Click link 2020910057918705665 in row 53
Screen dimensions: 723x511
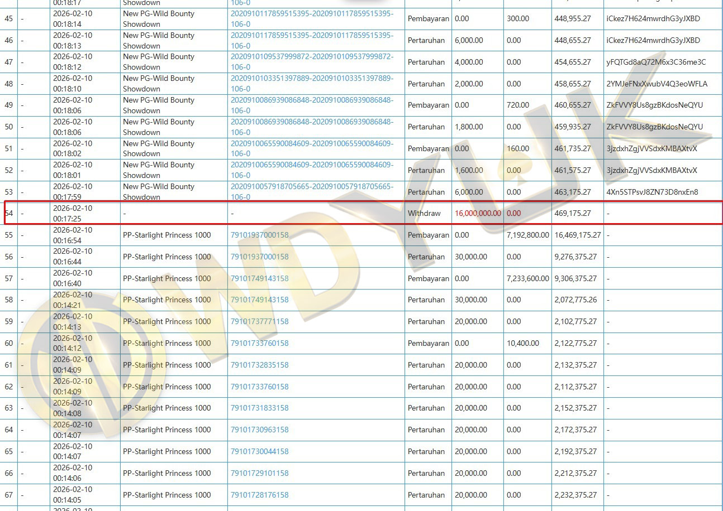312,187
